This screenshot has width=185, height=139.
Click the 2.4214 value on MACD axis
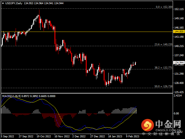[x=178, y=96]
